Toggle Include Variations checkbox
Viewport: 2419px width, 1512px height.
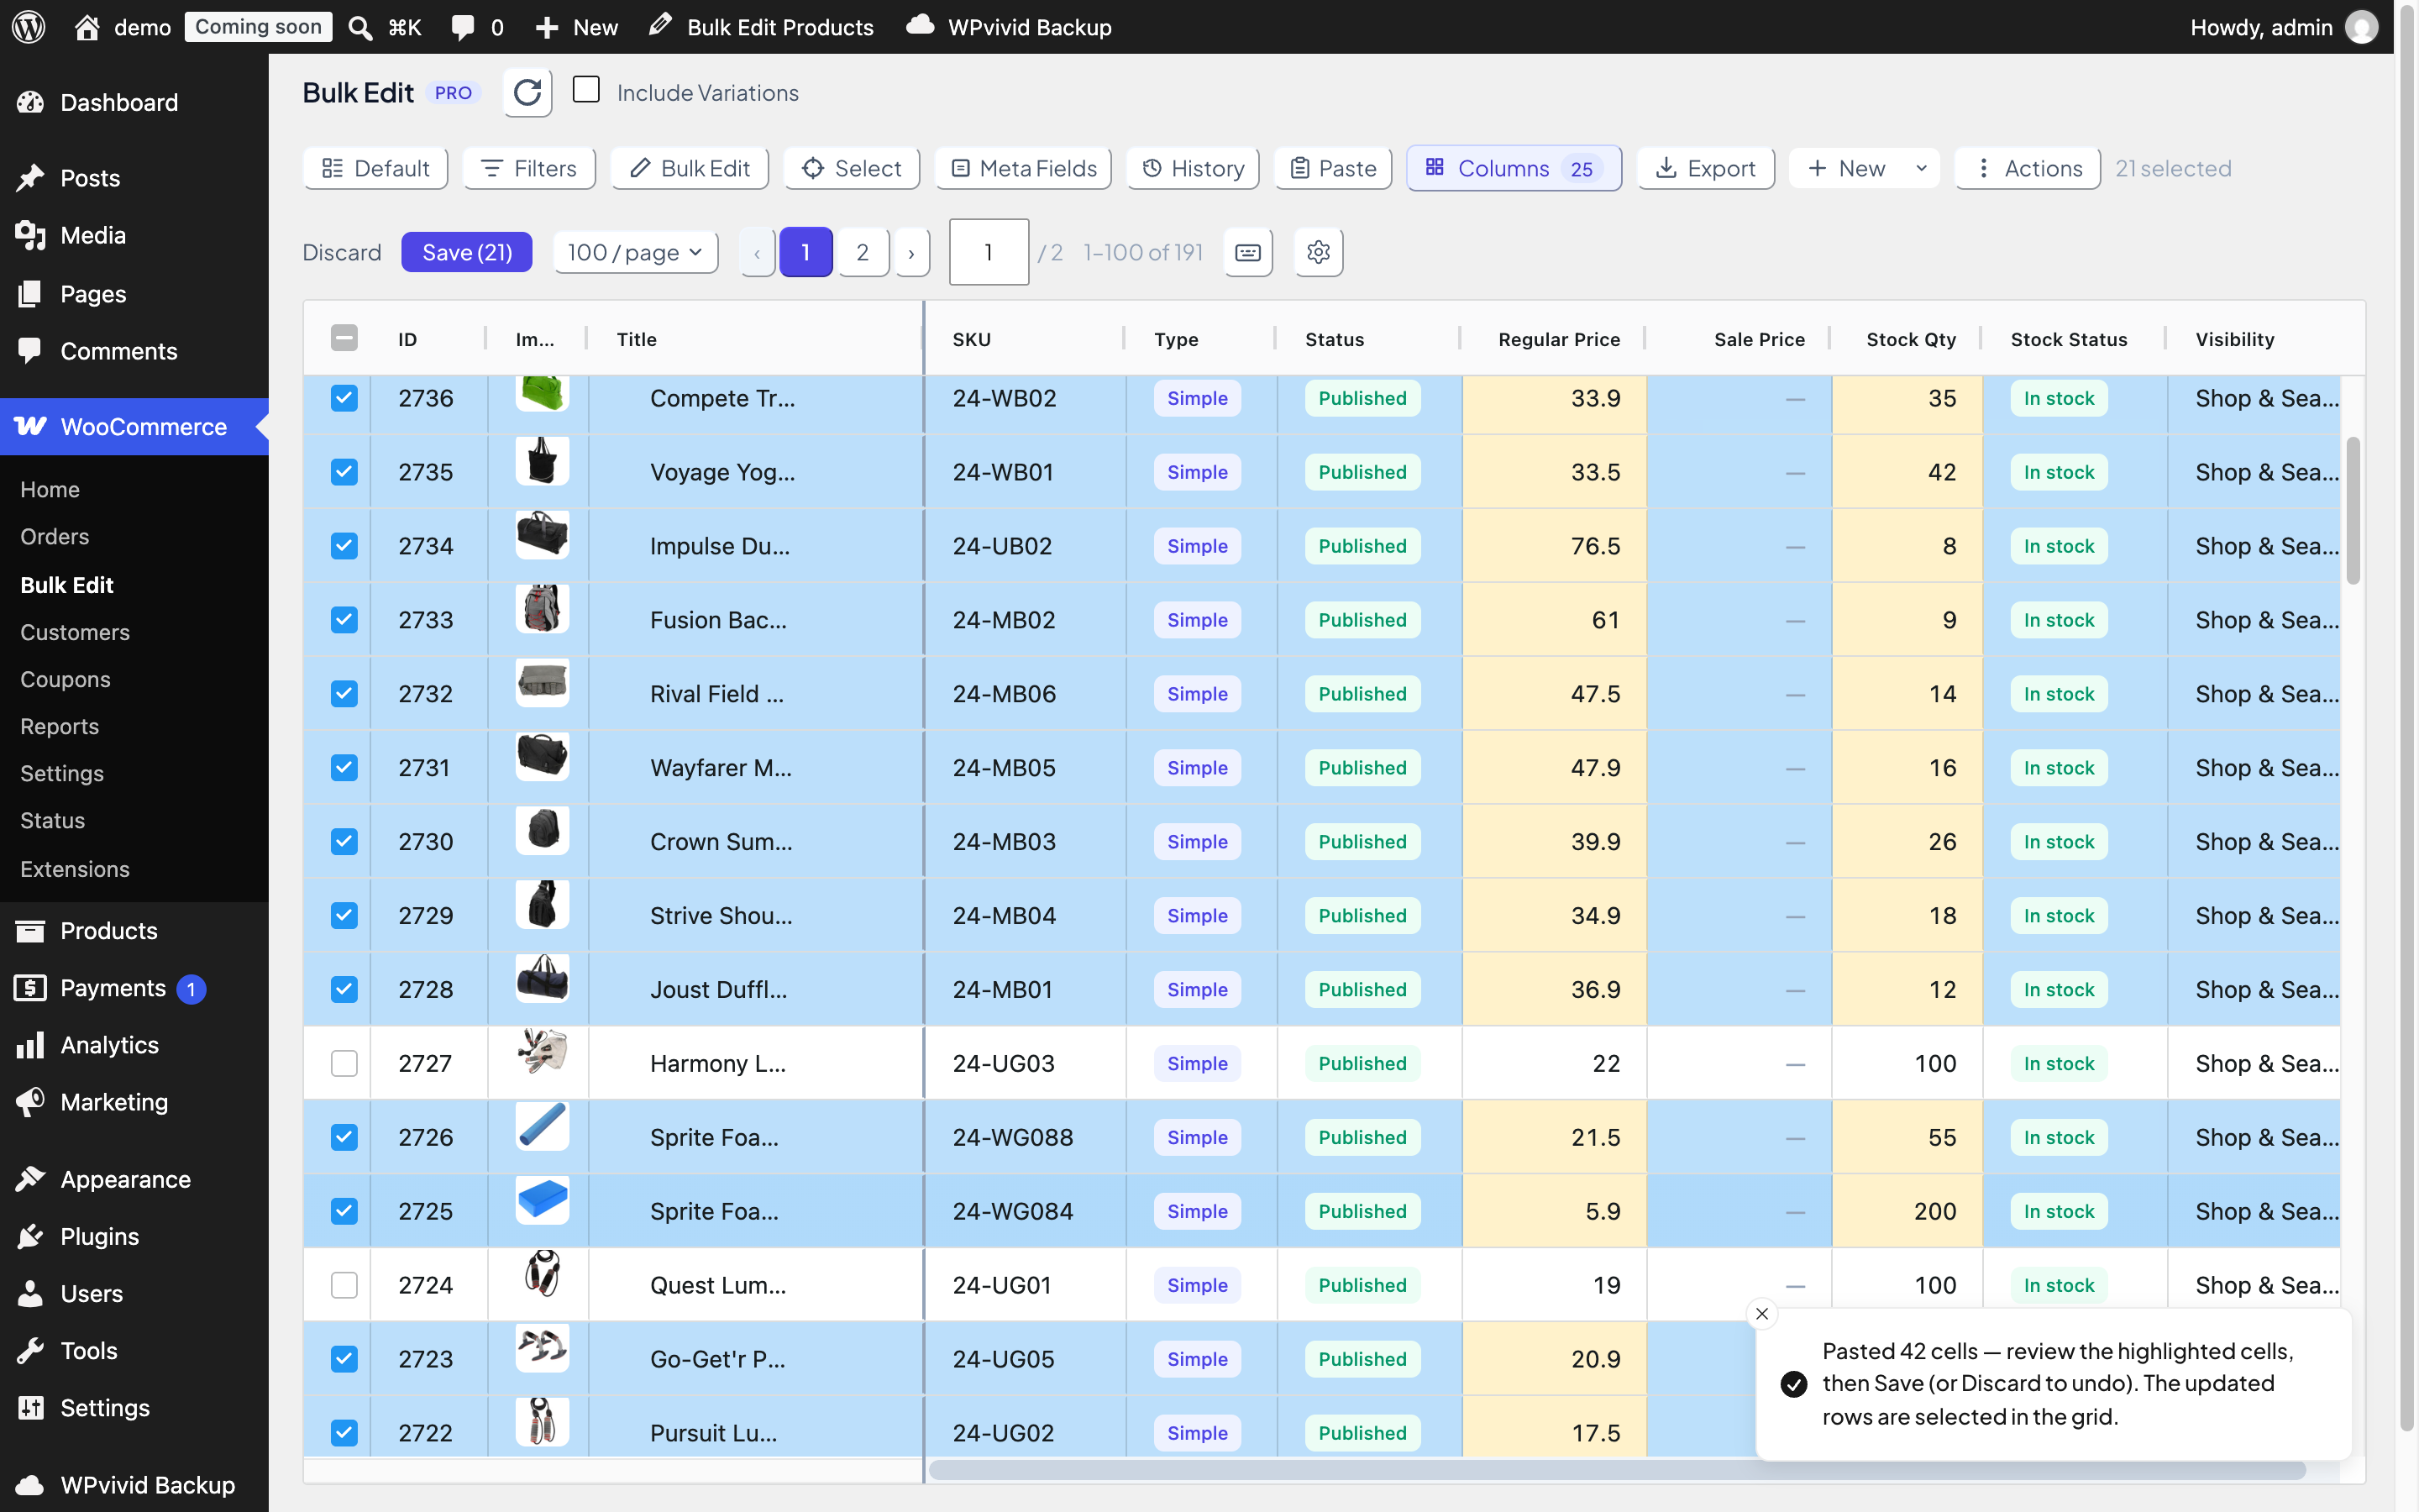(x=585, y=90)
